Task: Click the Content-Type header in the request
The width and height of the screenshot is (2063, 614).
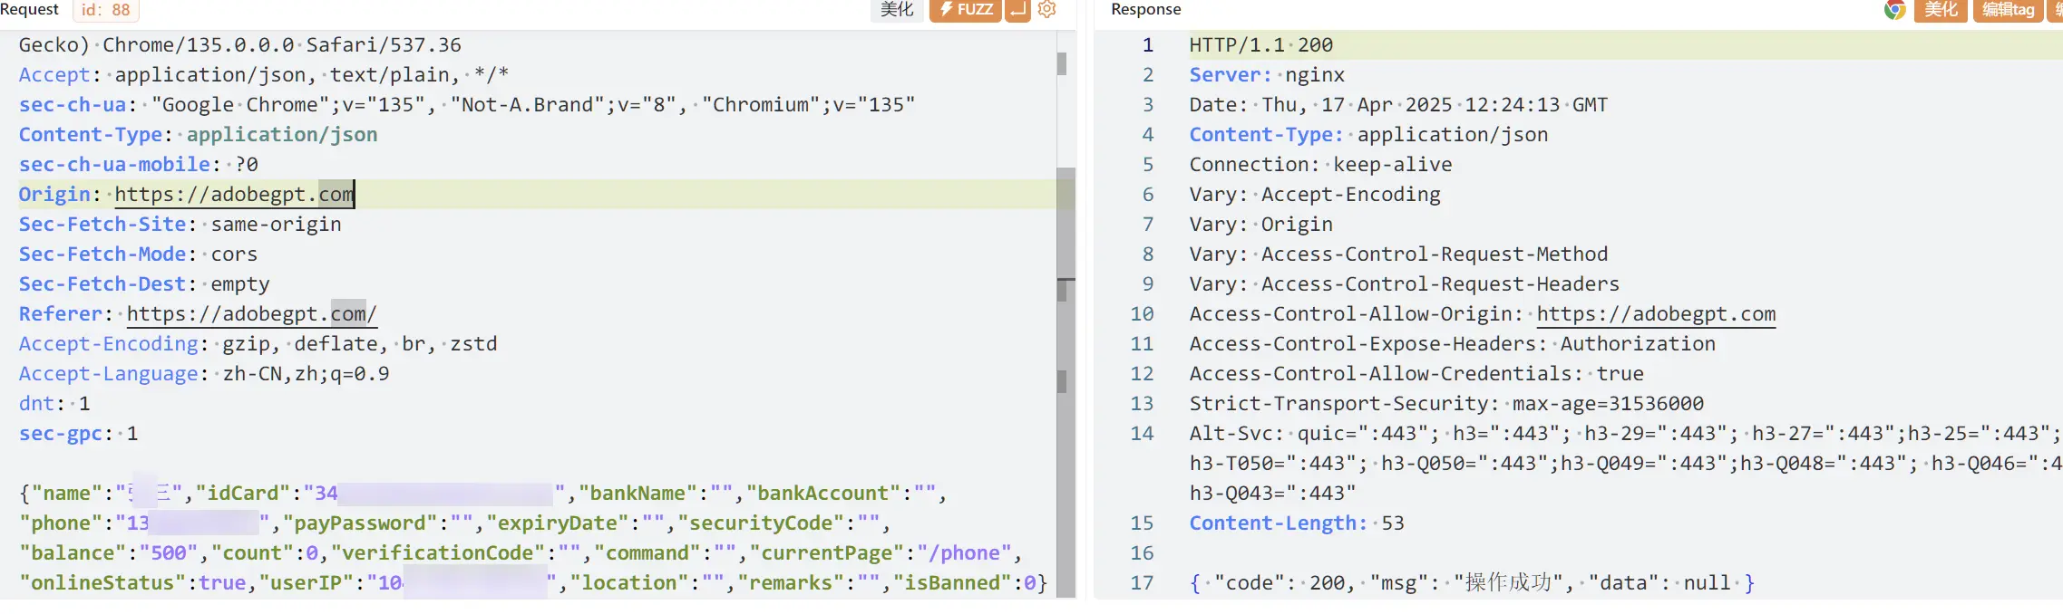Action: 90,135
